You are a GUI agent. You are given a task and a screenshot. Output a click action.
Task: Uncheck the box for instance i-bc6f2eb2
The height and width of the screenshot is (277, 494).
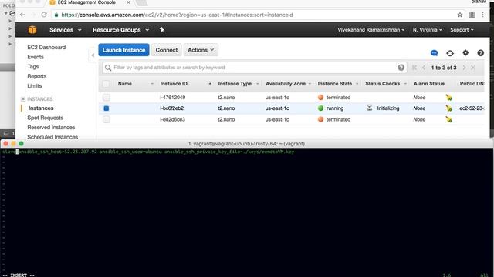pos(107,108)
